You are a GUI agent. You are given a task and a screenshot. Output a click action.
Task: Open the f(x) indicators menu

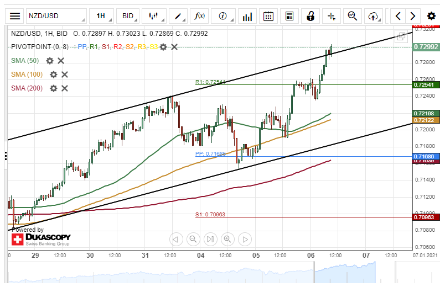(x=200, y=16)
